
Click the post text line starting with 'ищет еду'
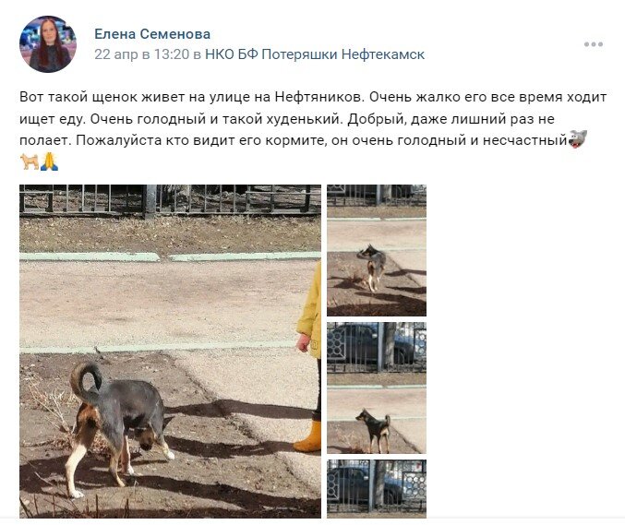287,119
